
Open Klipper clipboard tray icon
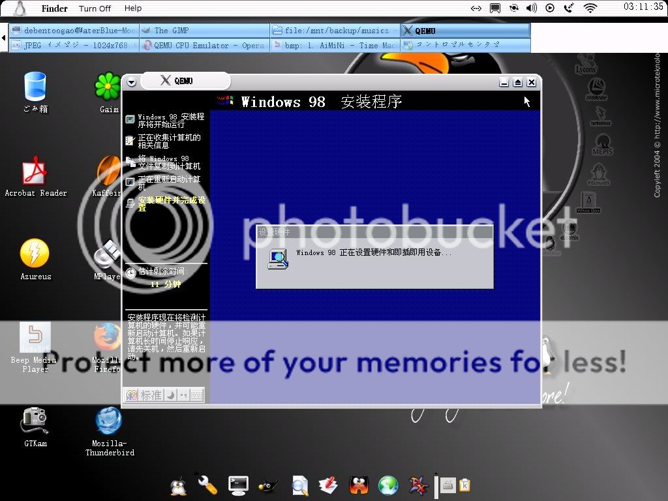464,485
